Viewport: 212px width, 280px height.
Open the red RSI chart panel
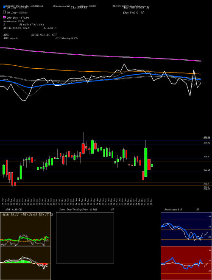tap(186, 263)
